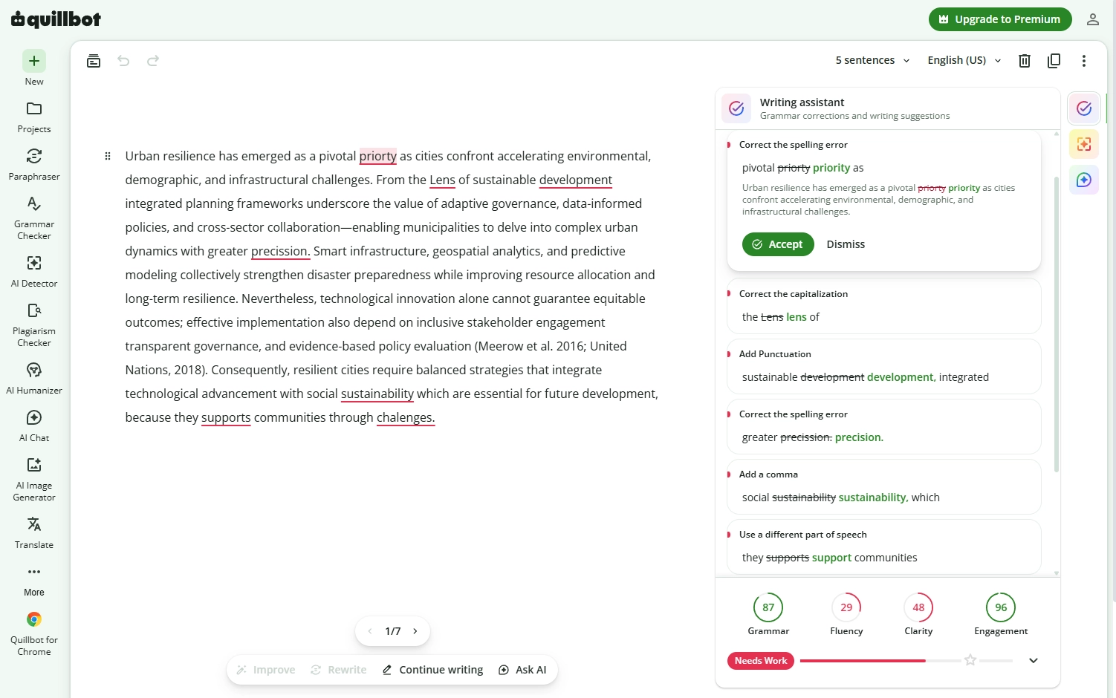The image size is (1116, 698).
Task: Open the Plagiarism Checker tool
Action: pyautogui.click(x=34, y=324)
